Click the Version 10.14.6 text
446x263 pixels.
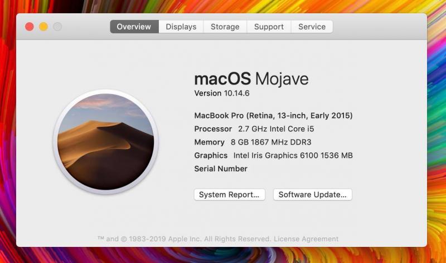point(222,93)
